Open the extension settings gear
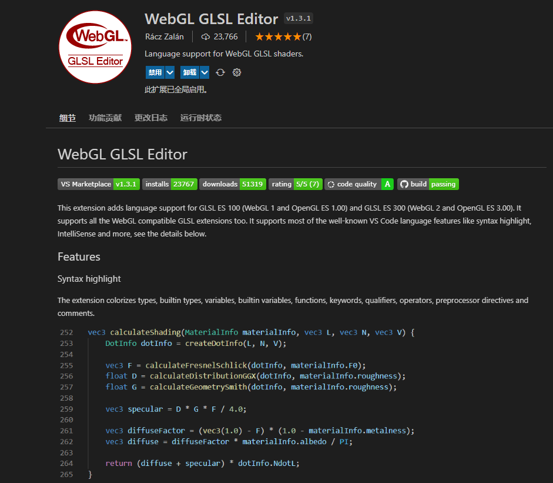The image size is (553, 483). tap(237, 72)
